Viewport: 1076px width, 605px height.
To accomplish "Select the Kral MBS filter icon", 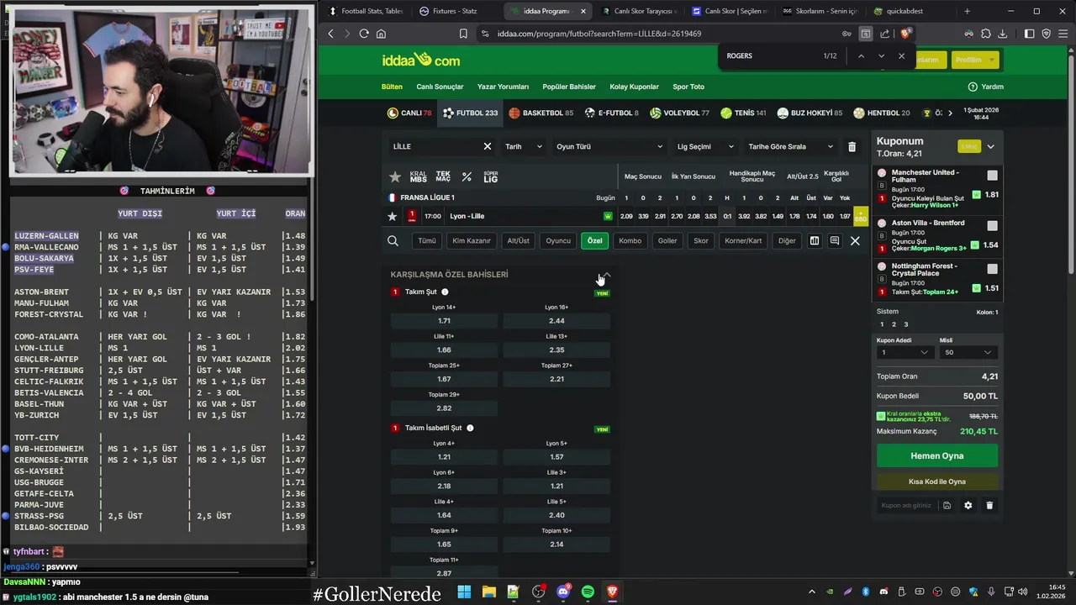I will (418, 177).
